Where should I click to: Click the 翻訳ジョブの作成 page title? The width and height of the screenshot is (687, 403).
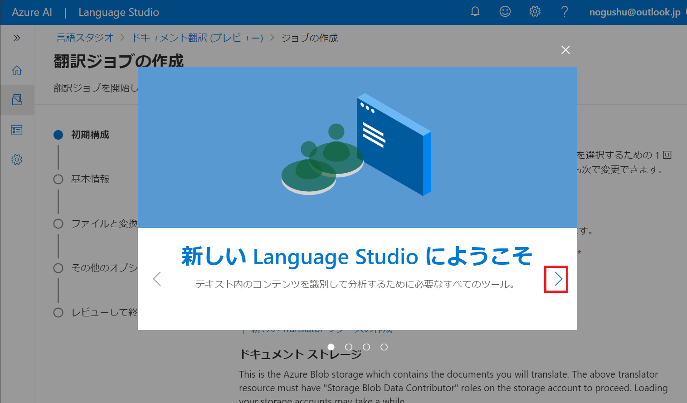tap(119, 61)
